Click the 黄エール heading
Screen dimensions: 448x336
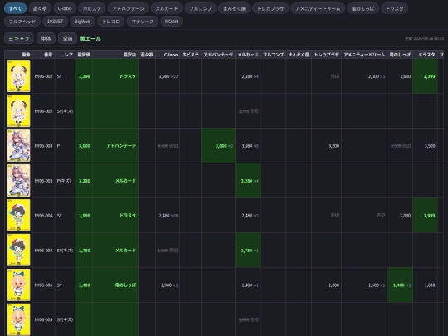tap(90, 38)
